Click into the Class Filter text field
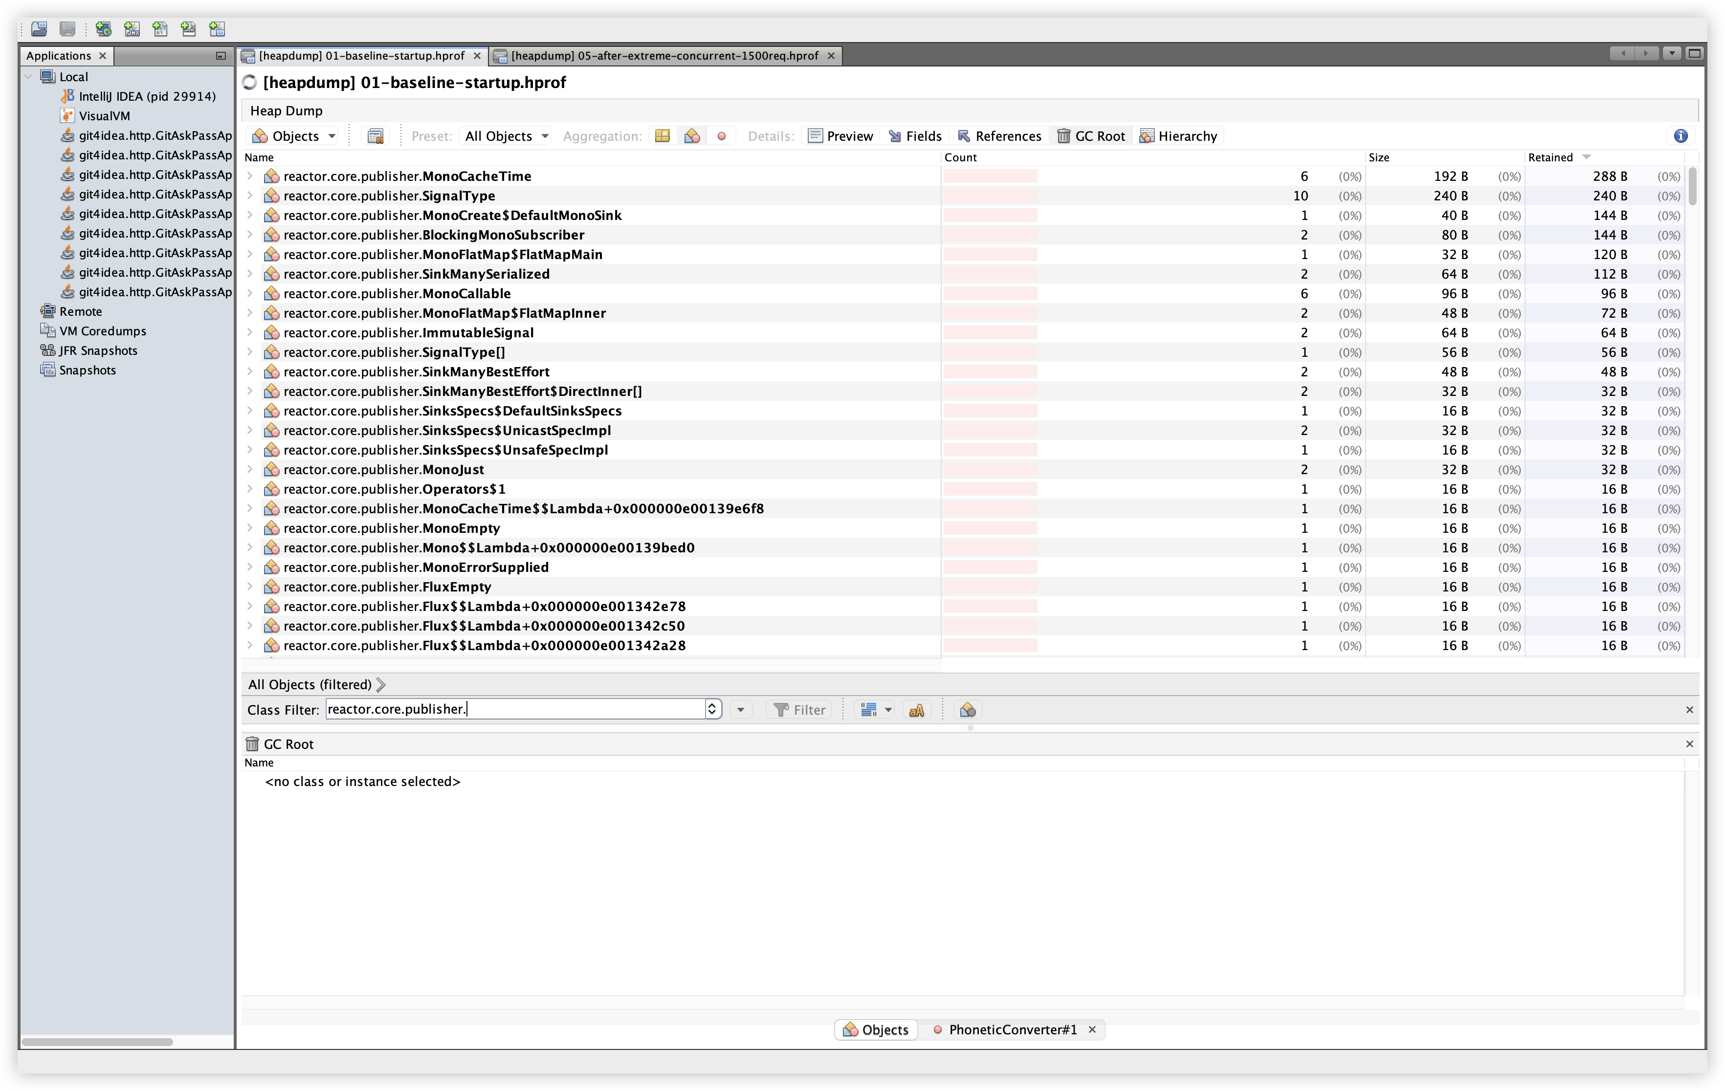This screenshot has height=1091, width=1725. 514,709
